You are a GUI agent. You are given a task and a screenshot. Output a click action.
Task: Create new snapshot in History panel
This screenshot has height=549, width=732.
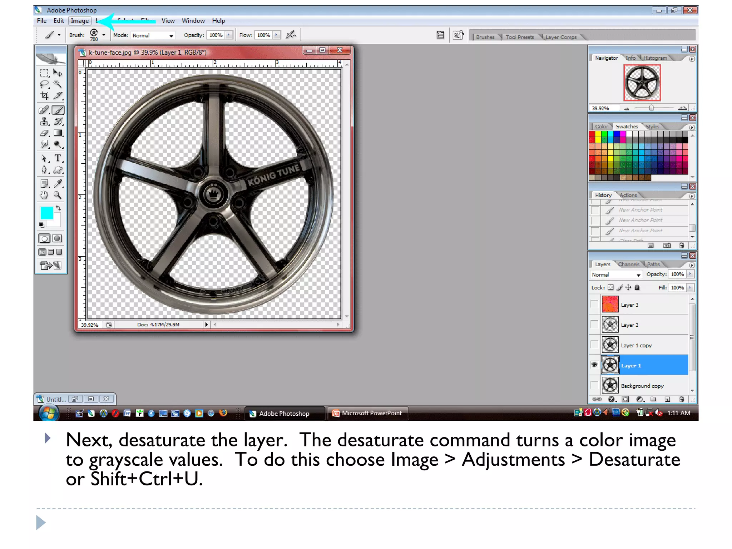[667, 246]
